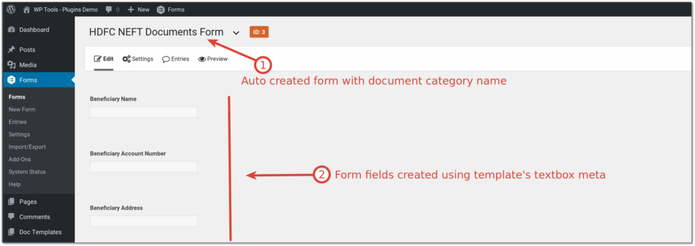Click the Pages icon in sidebar

coord(12,202)
